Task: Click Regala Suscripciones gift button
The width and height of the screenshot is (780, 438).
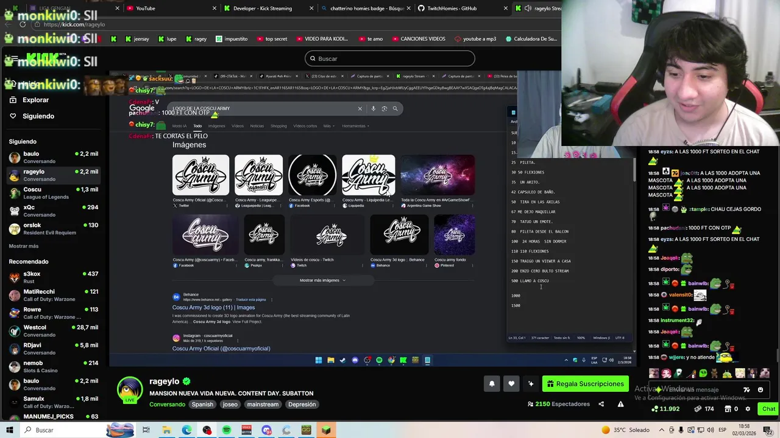Action: pyautogui.click(x=586, y=384)
